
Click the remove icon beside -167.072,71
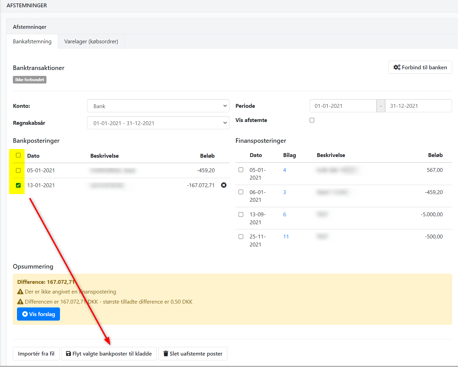point(224,185)
